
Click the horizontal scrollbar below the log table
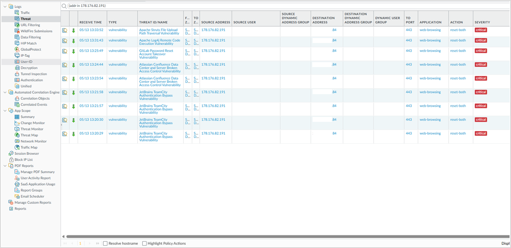pos(282,236)
